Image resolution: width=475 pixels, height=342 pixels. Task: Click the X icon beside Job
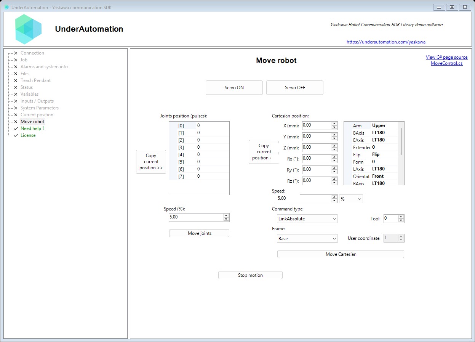(16, 60)
